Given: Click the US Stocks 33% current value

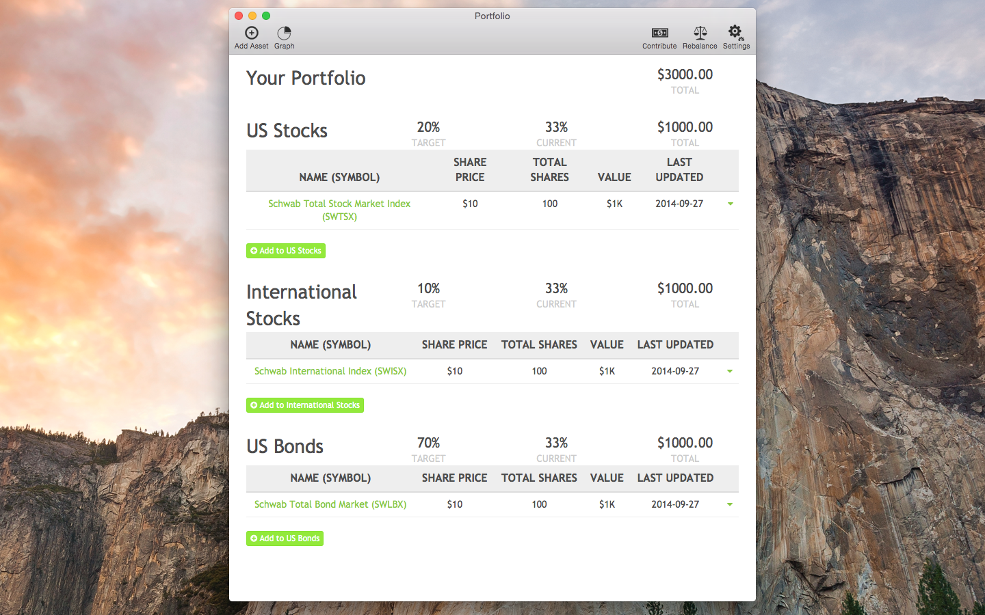Looking at the screenshot, I should coord(556,127).
